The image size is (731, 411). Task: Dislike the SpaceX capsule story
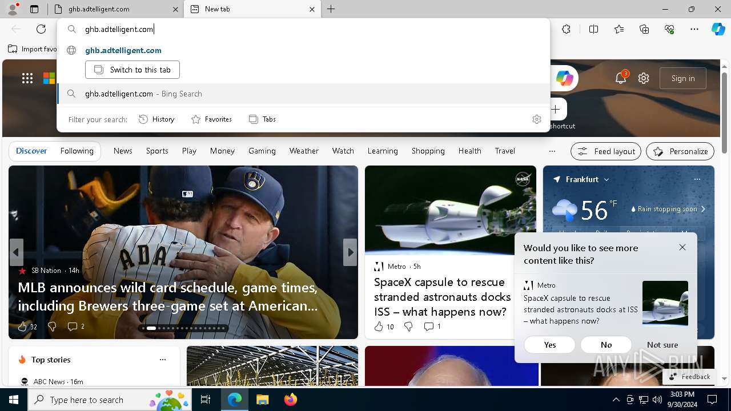[408, 327]
